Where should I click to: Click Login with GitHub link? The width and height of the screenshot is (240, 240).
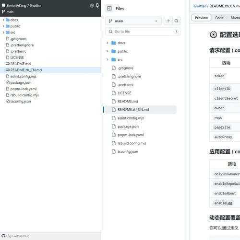[x=18, y=236]
